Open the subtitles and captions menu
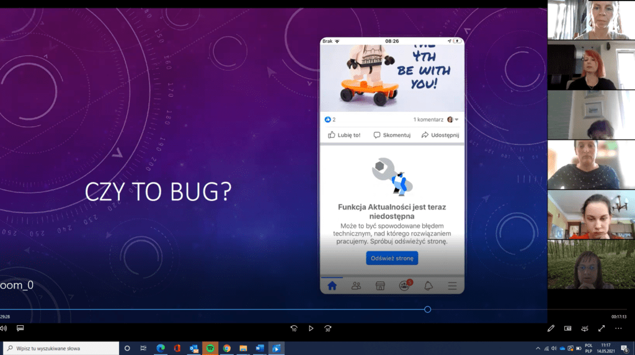This screenshot has height=355, width=635. (20, 328)
